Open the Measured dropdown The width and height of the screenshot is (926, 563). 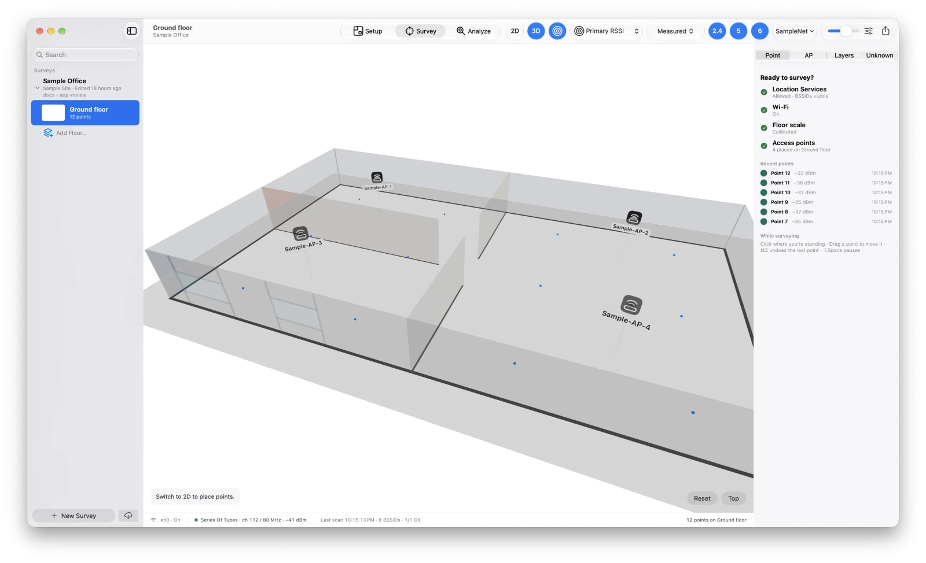(675, 31)
